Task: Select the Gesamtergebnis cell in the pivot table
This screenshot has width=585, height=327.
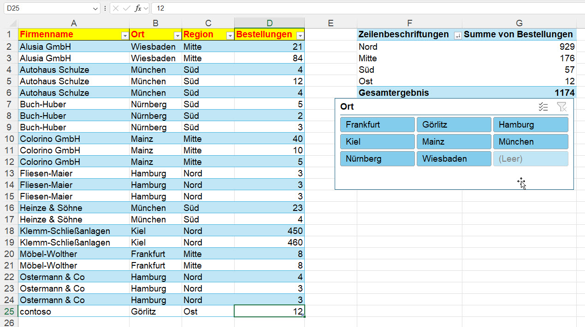Action: [394, 93]
